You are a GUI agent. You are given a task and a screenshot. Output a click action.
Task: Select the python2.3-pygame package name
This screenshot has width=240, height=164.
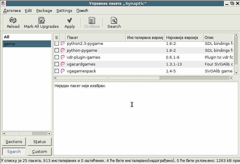point(85,44)
